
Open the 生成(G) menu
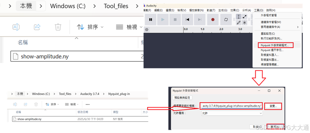[x=223, y=10]
